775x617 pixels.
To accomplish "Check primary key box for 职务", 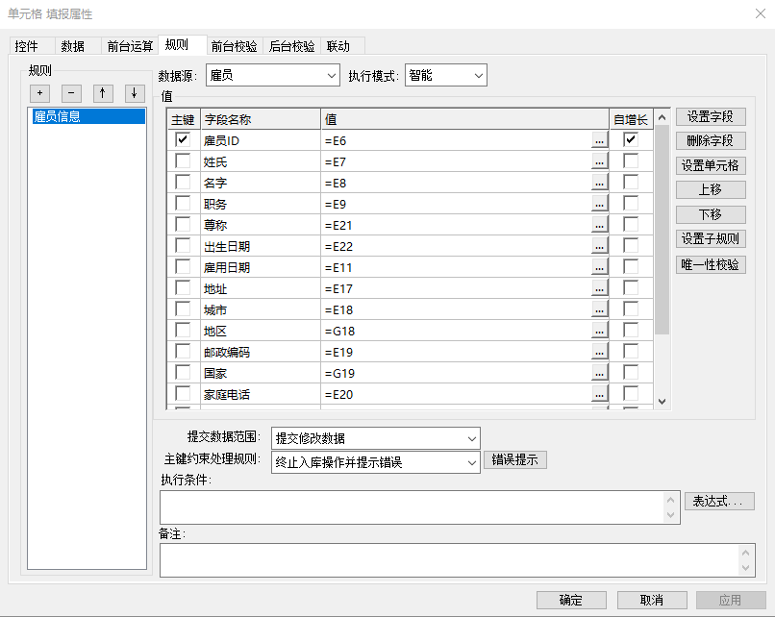I will [183, 204].
